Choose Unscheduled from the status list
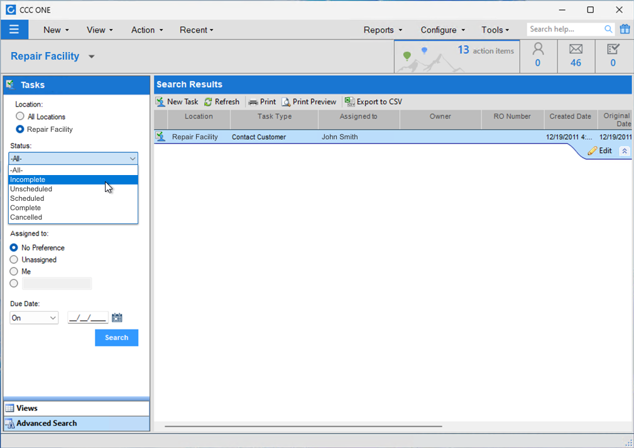 (73, 189)
